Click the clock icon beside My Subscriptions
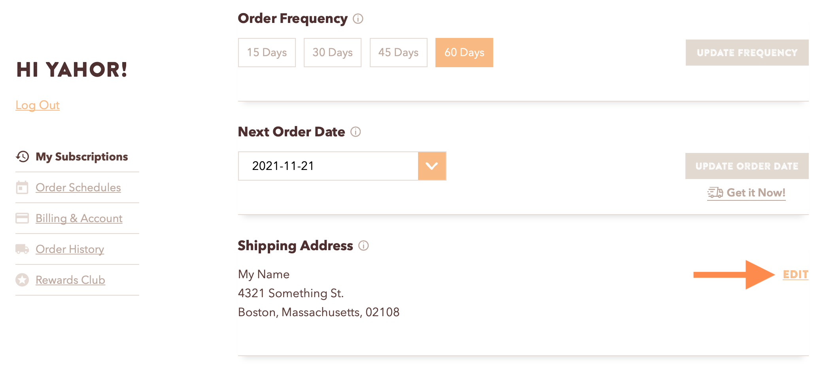825x381 pixels. point(23,157)
